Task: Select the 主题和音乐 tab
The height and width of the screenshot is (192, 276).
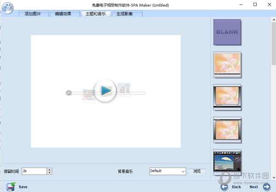Action: click(x=96, y=14)
